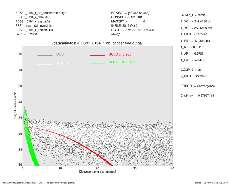This screenshot has width=230, height=184.
Task: Click the gray OBS legend line
Action: [x=45, y=55]
